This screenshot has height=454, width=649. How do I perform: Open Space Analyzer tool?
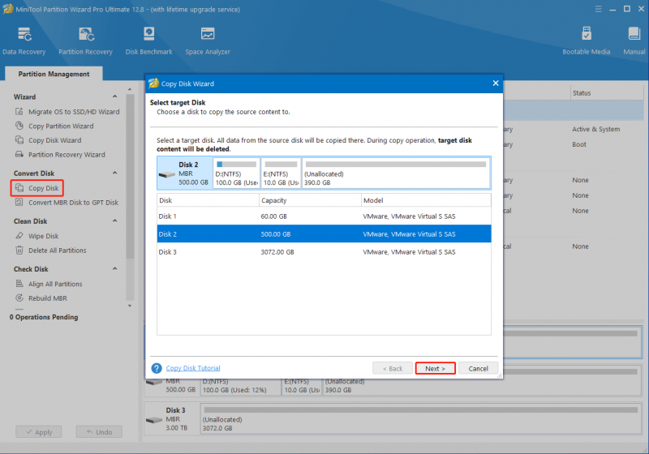208,41
